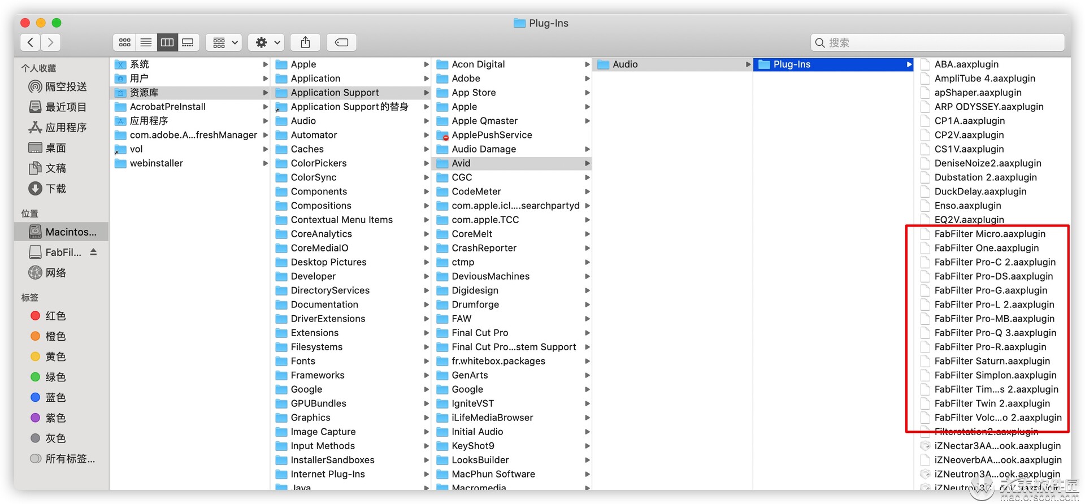Screen dimensions: 1085x504
Task: Go back with the left chevron button
Action: click(x=31, y=42)
